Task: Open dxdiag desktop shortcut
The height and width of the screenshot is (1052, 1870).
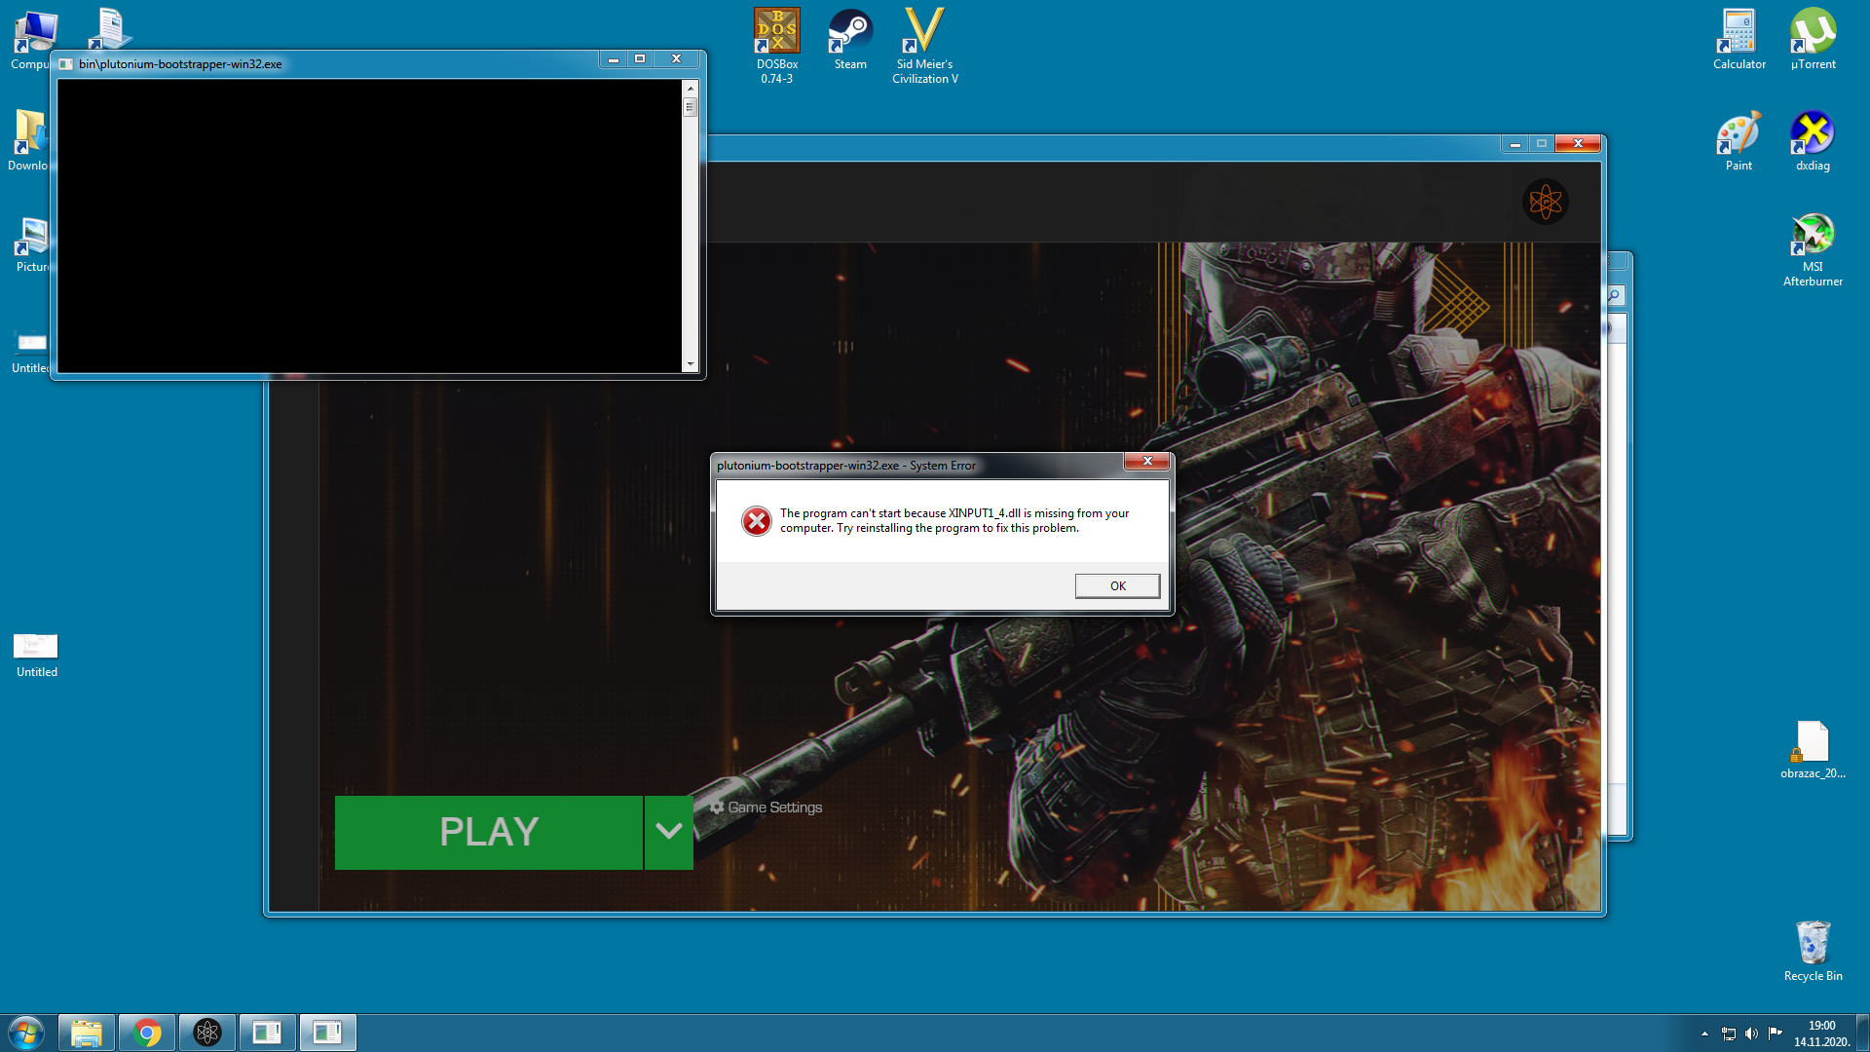Action: [1814, 141]
